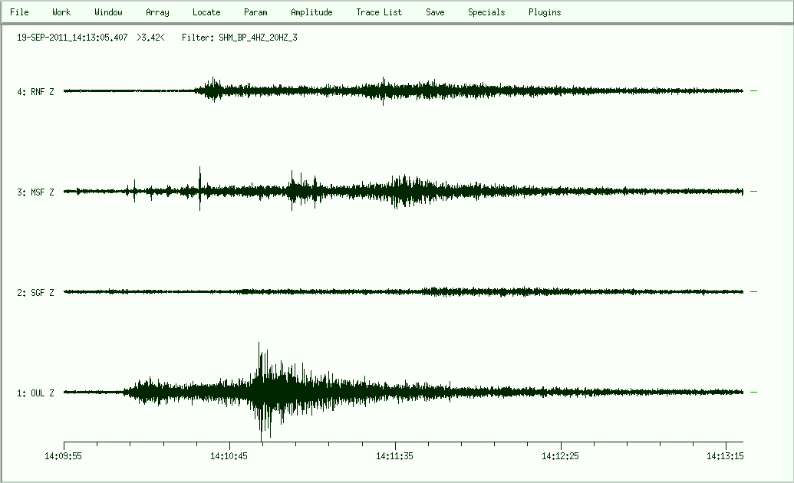Open the File menu
Image resolution: width=794 pixels, height=483 pixels.
coord(19,12)
